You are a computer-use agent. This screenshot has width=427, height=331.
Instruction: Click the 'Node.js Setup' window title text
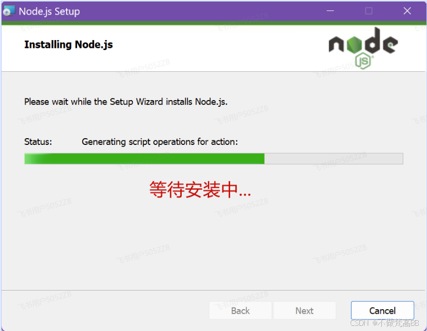pos(49,11)
